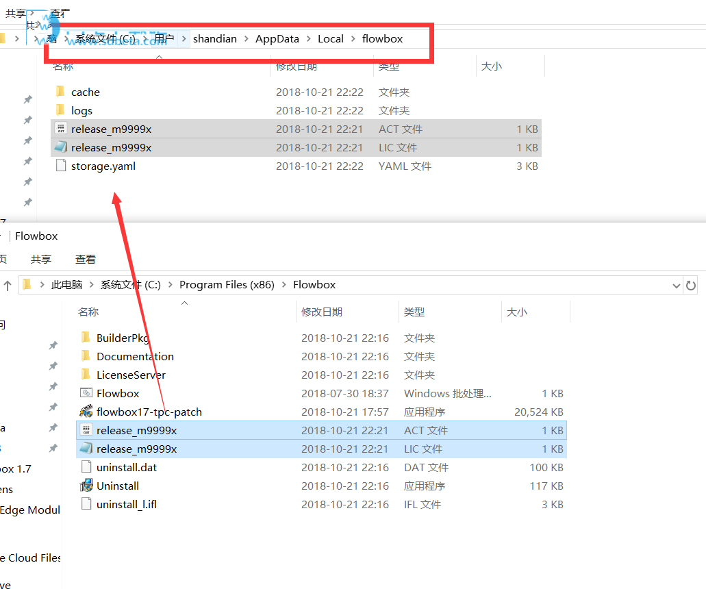Navigate to 用户 breadcrumb in upper window

[164, 39]
